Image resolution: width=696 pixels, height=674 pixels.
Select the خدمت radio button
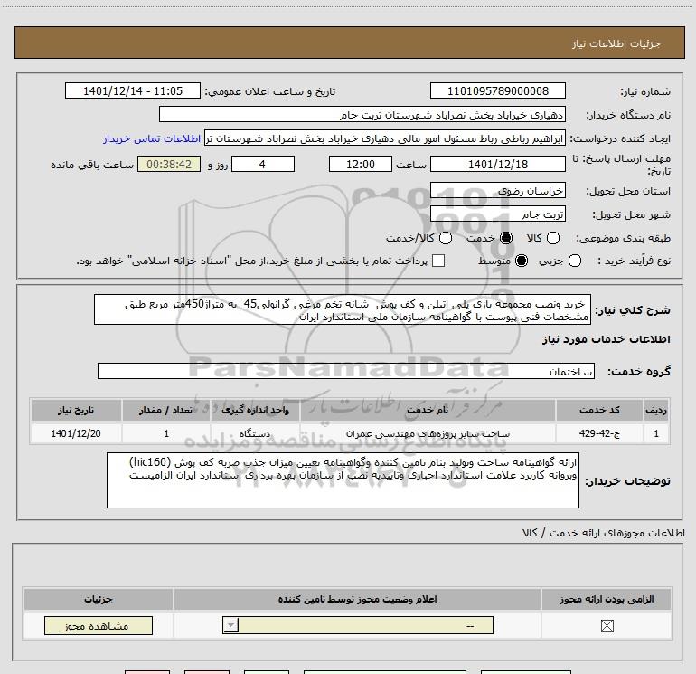click(506, 238)
